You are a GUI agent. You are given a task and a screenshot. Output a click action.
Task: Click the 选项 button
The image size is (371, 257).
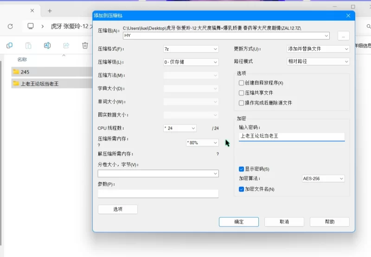pos(118,209)
